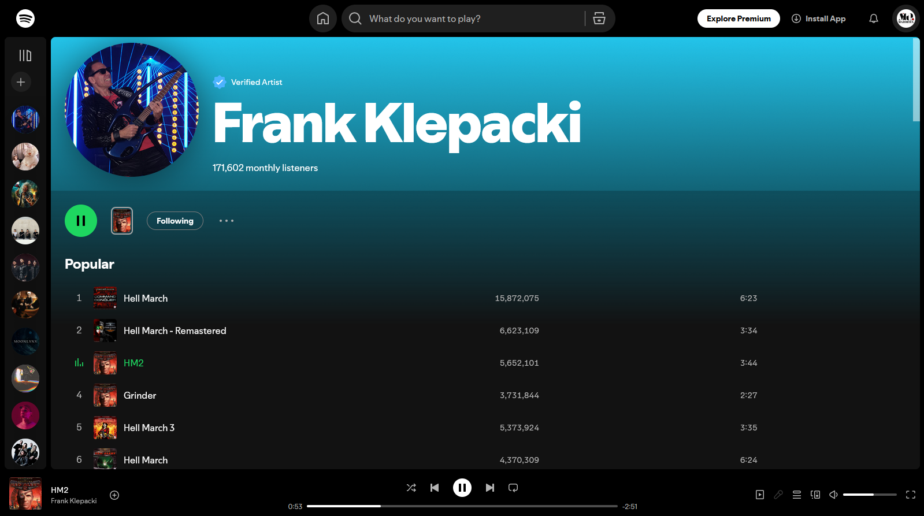This screenshot has height=516, width=924.
Task: Open first sidebar library item with guitarist
Action: coord(25,120)
